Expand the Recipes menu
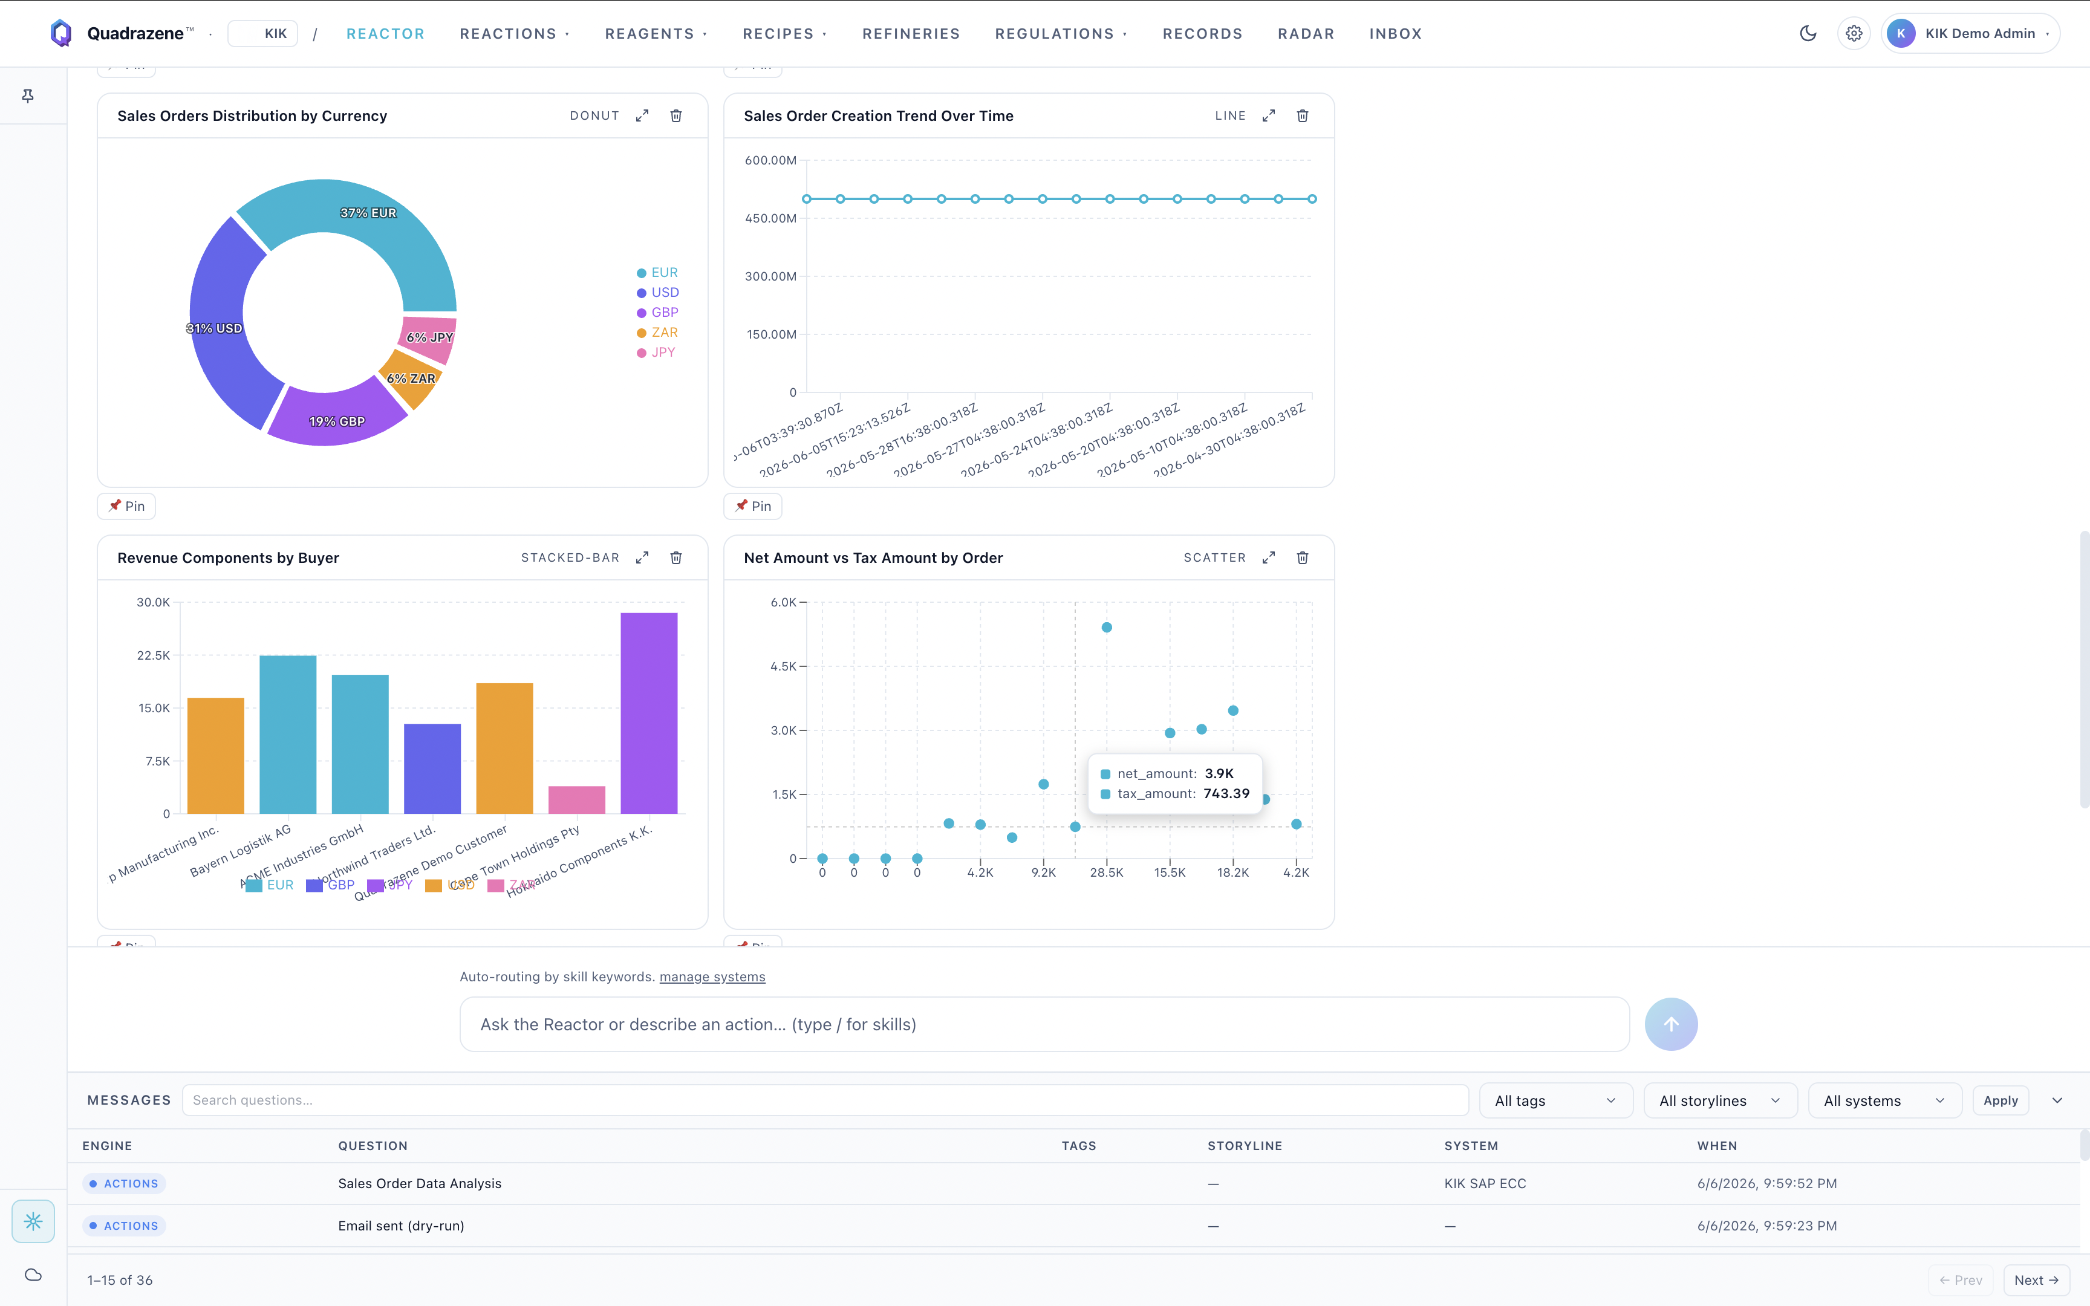This screenshot has height=1306, width=2090. pos(785,34)
